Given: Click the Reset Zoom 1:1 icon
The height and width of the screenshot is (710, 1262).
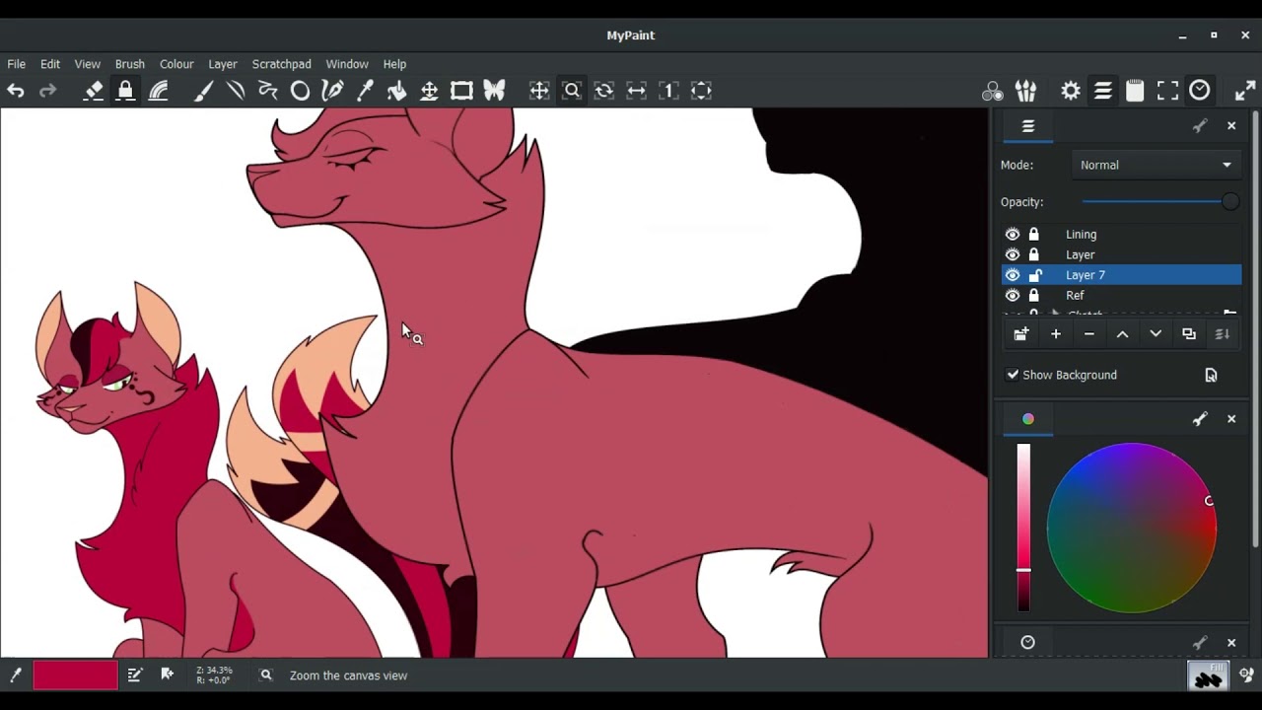Looking at the screenshot, I should point(668,91).
